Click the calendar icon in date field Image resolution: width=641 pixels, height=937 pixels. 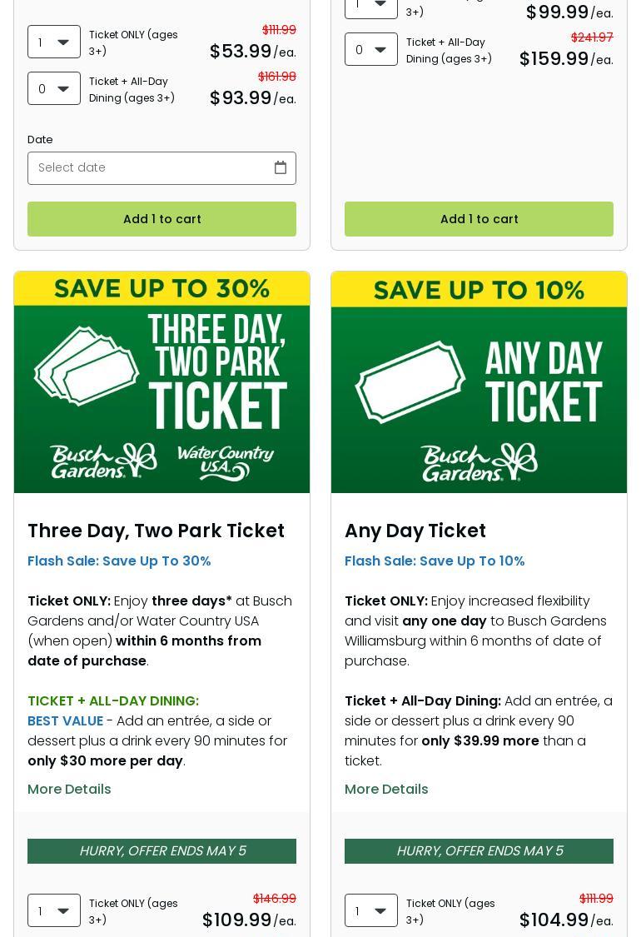pos(281,167)
